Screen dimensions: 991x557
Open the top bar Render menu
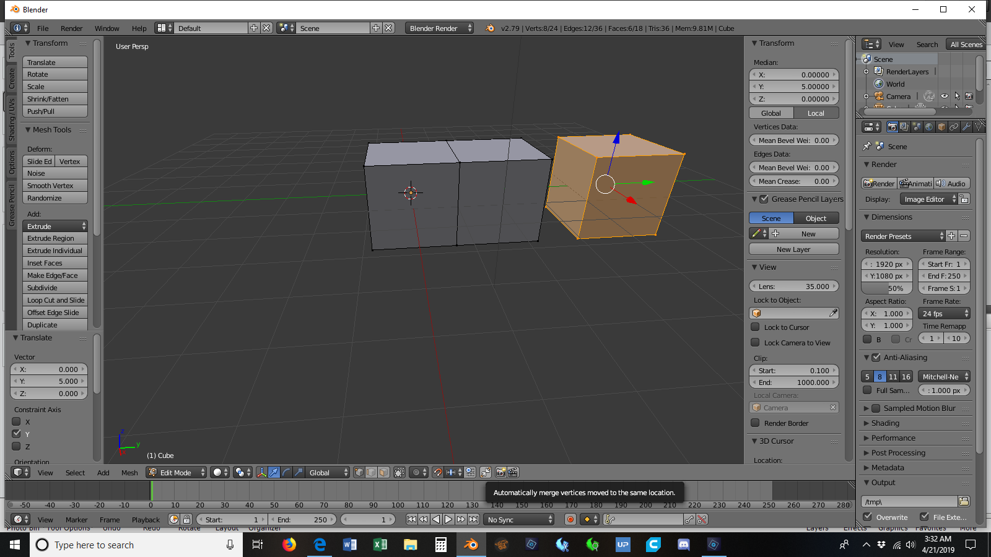click(71, 28)
